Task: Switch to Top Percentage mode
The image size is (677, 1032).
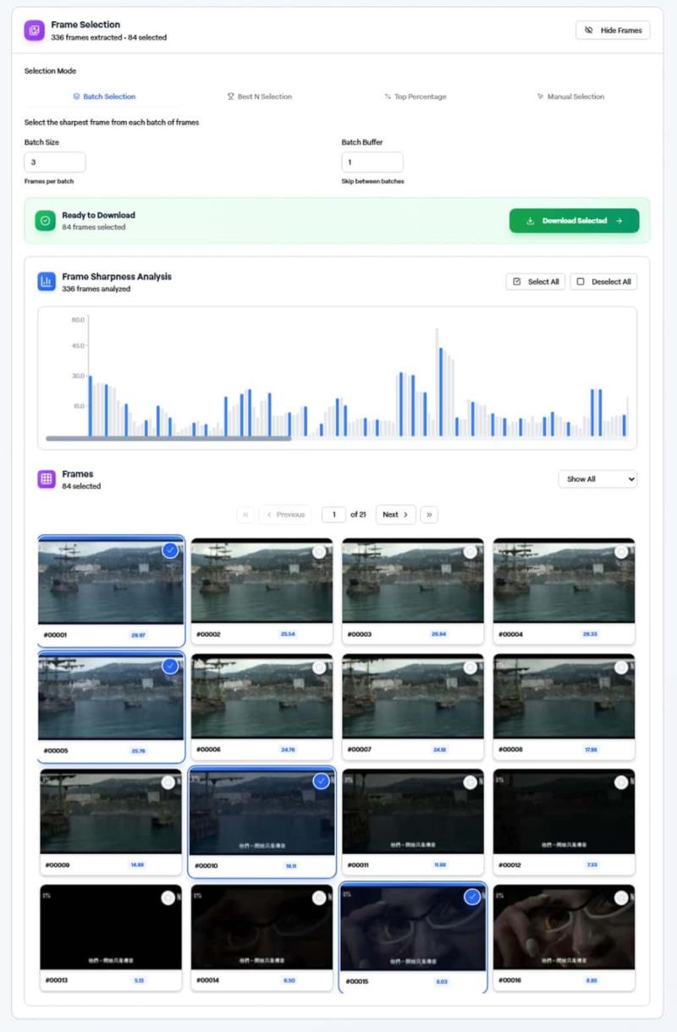Action: [x=415, y=97]
